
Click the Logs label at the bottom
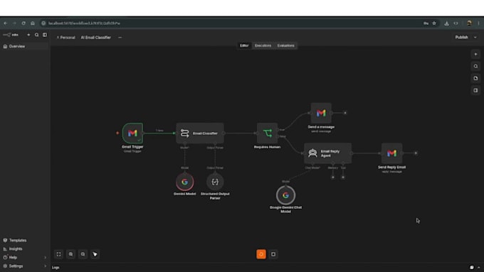[x=56, y=267]
